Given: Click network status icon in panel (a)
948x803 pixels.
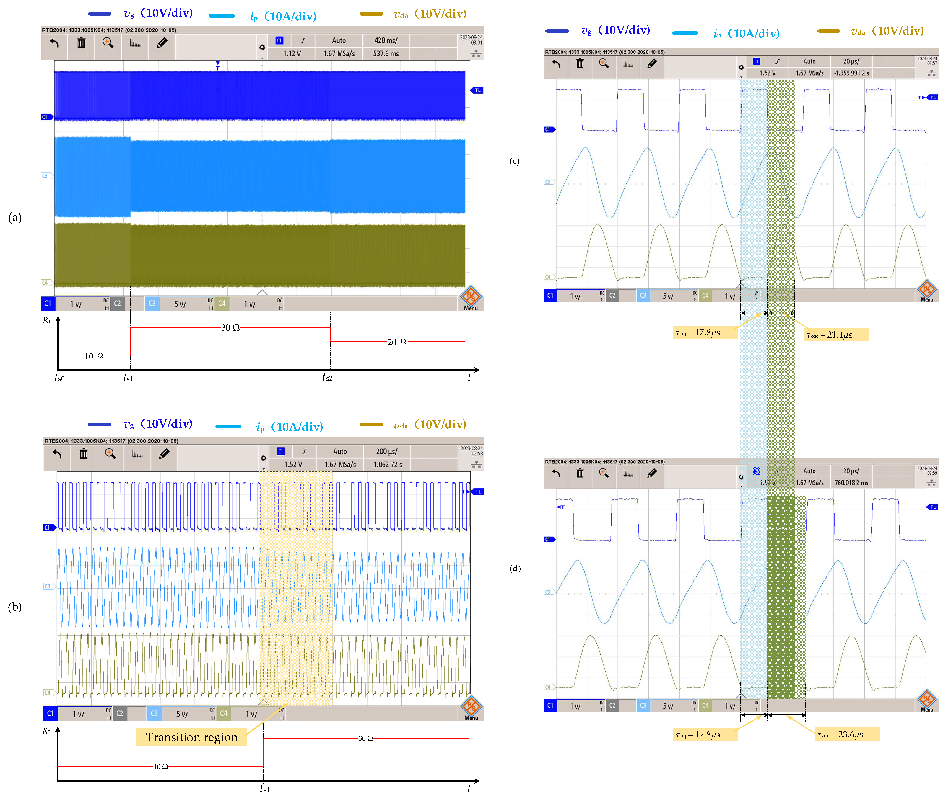Looking at the screenshot, I should click(476, 54).
